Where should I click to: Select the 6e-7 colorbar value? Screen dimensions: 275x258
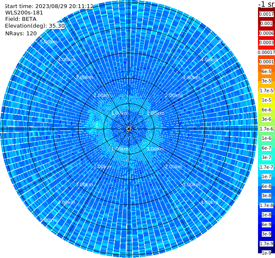[266, 148]
